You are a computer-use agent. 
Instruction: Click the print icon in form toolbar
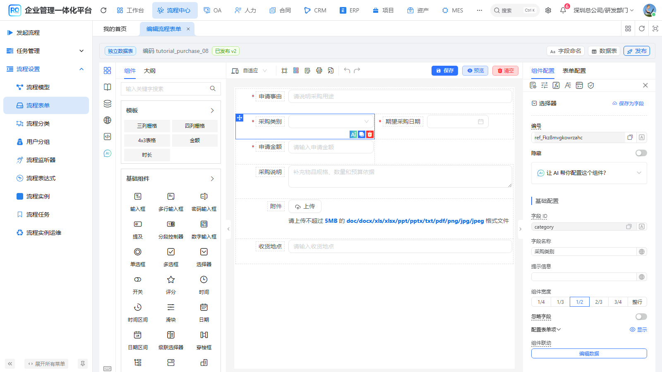tap(319, 71)
